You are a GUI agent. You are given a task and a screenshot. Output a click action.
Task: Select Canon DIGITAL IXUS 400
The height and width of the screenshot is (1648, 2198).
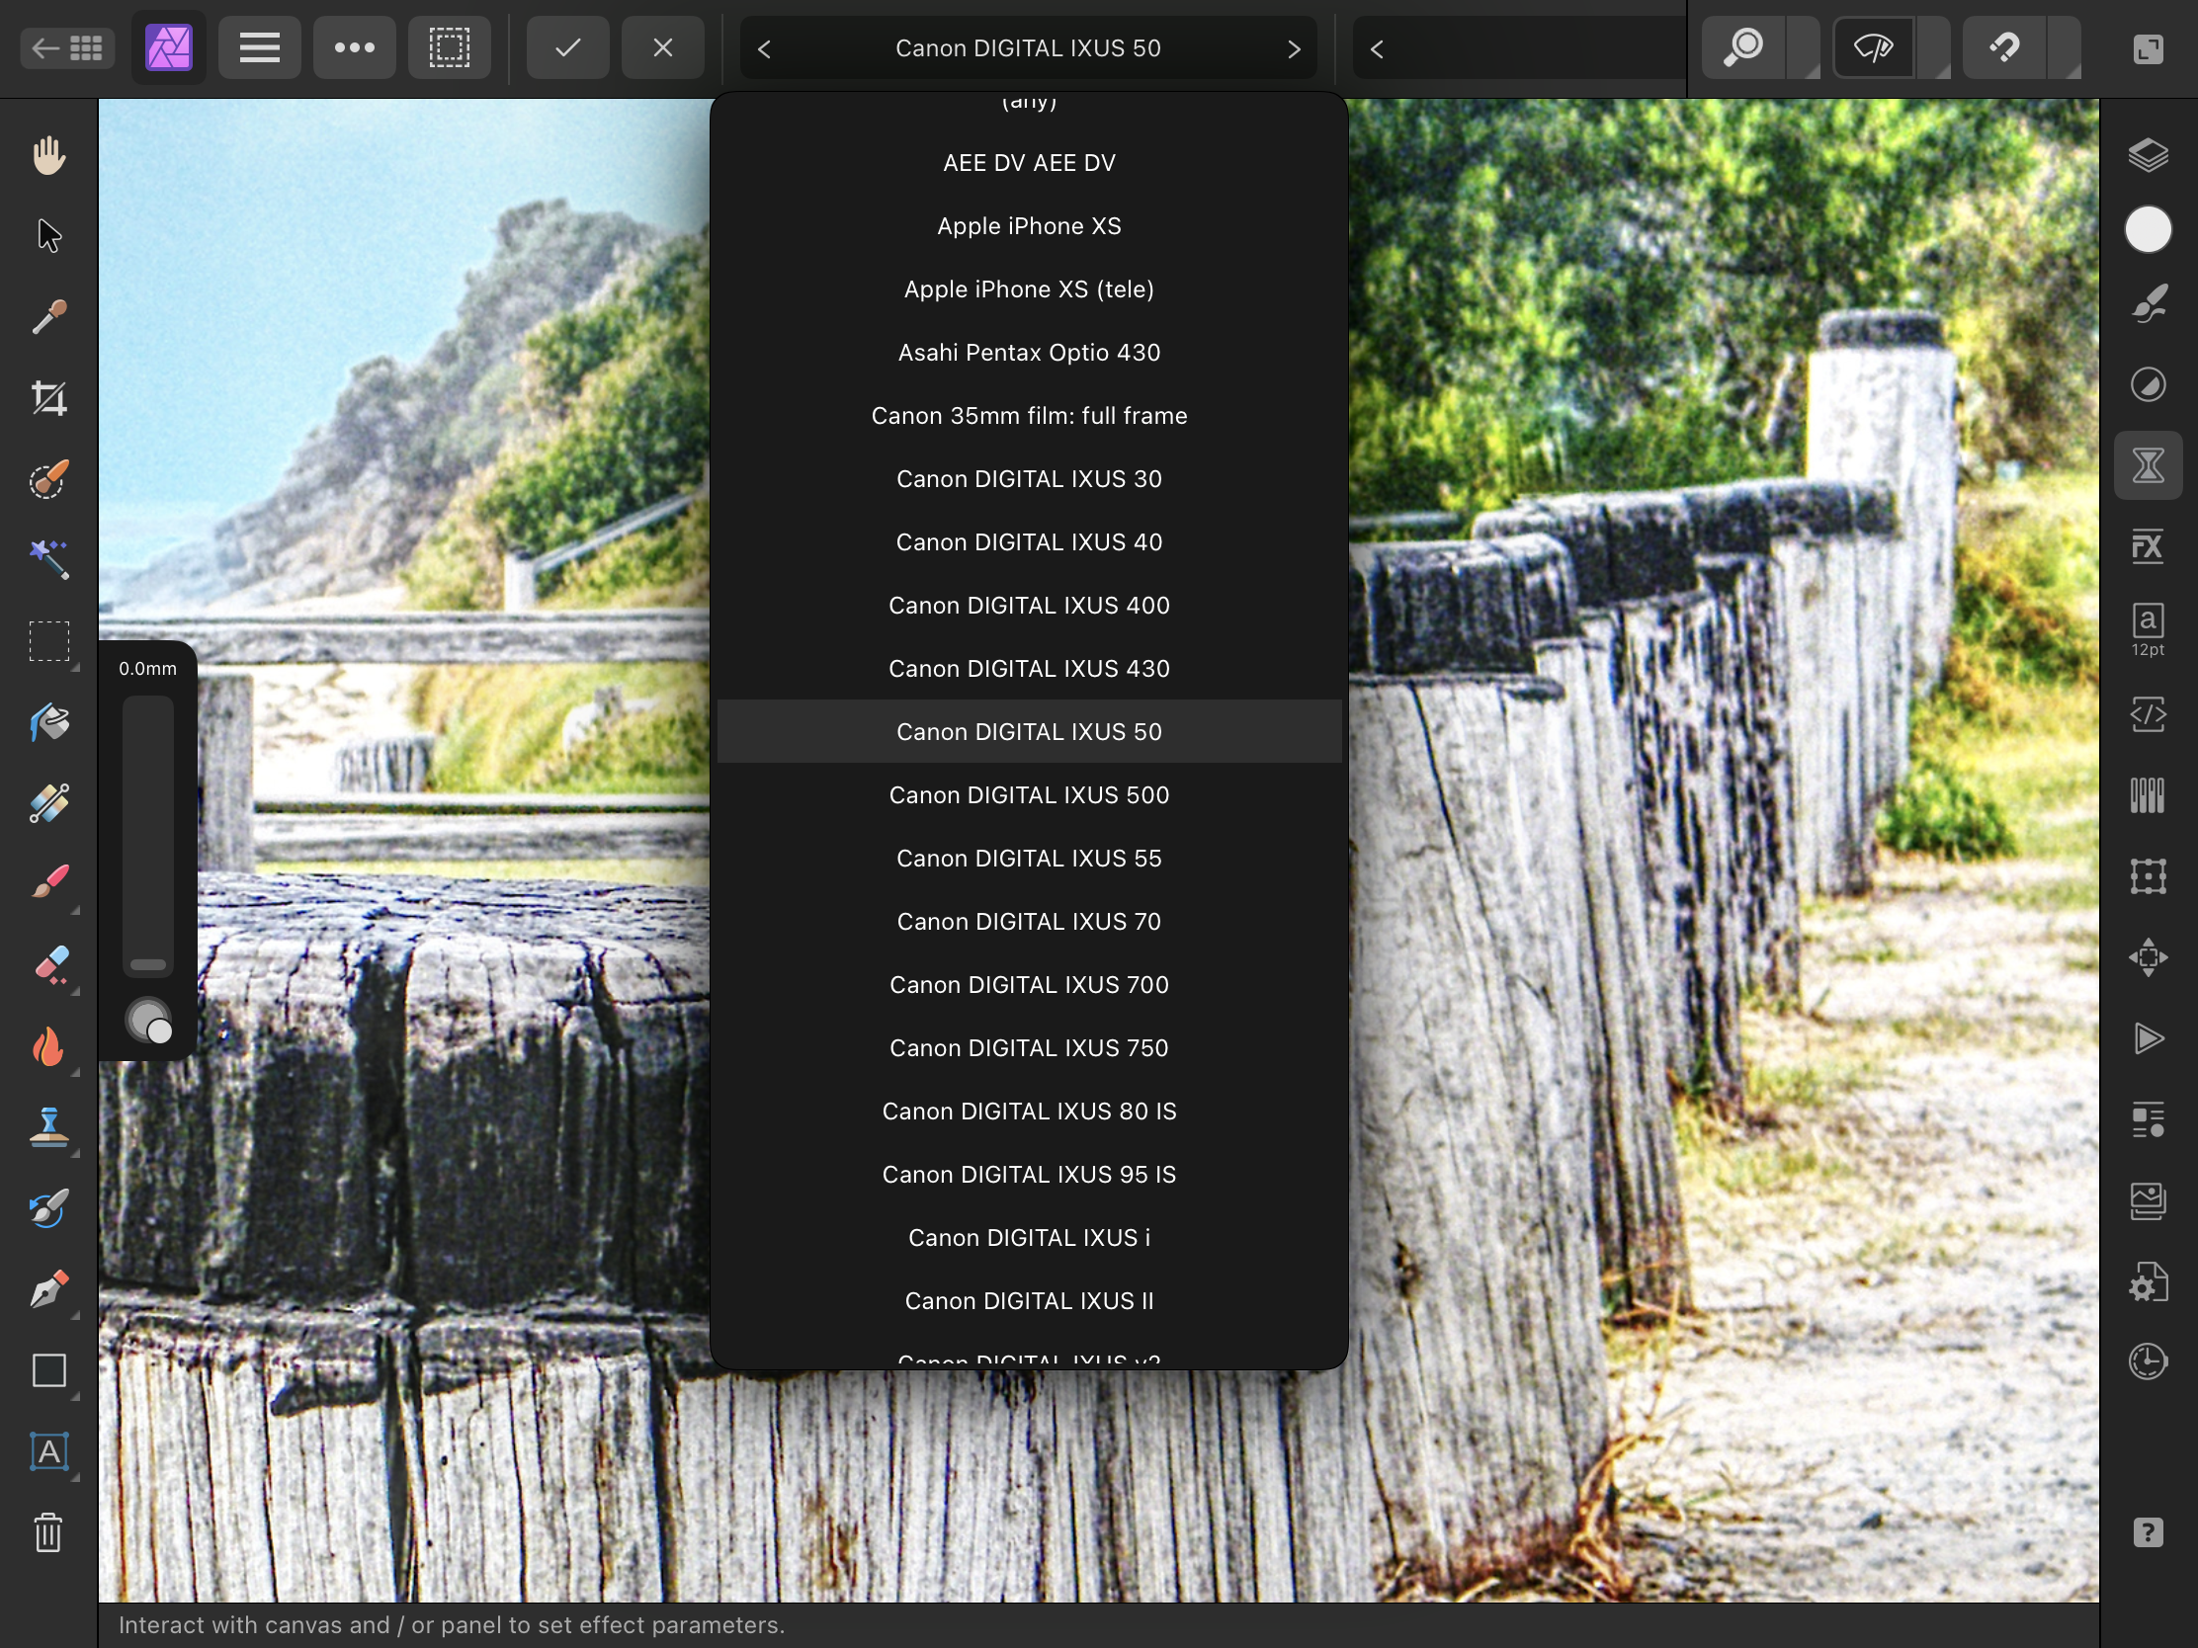[1030, 606]
